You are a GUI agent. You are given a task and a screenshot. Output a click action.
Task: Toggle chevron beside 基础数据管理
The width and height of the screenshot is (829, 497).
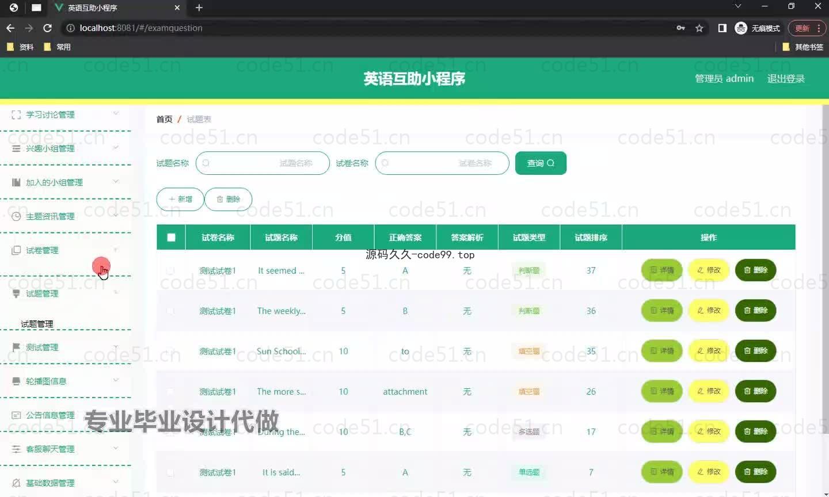pos(116,481)
